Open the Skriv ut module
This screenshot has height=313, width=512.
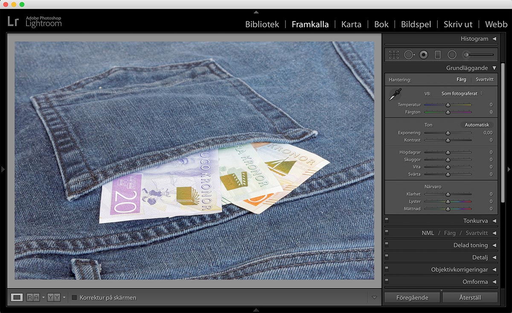click(x=458, y=24)
